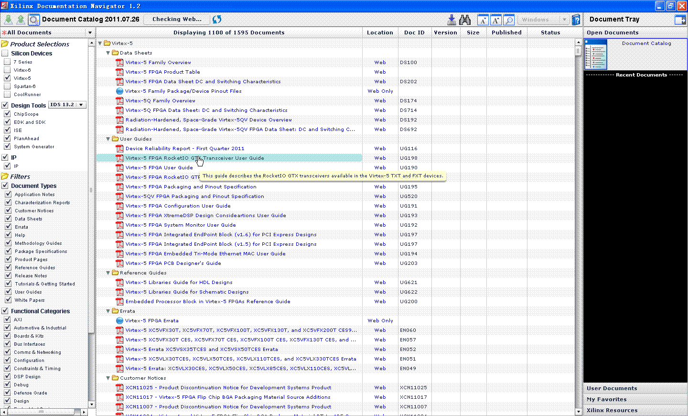The width and height of the screenshot is (688, 416).
Task: Open Virtex-5 FPGA System Monitor User Guide
Action: tap(181, 225)
